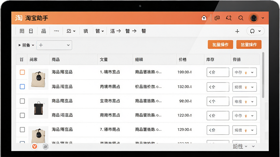Click the gray cube icon in bottom bar
This screenshot has width=280, height=157.
(46, 146)
